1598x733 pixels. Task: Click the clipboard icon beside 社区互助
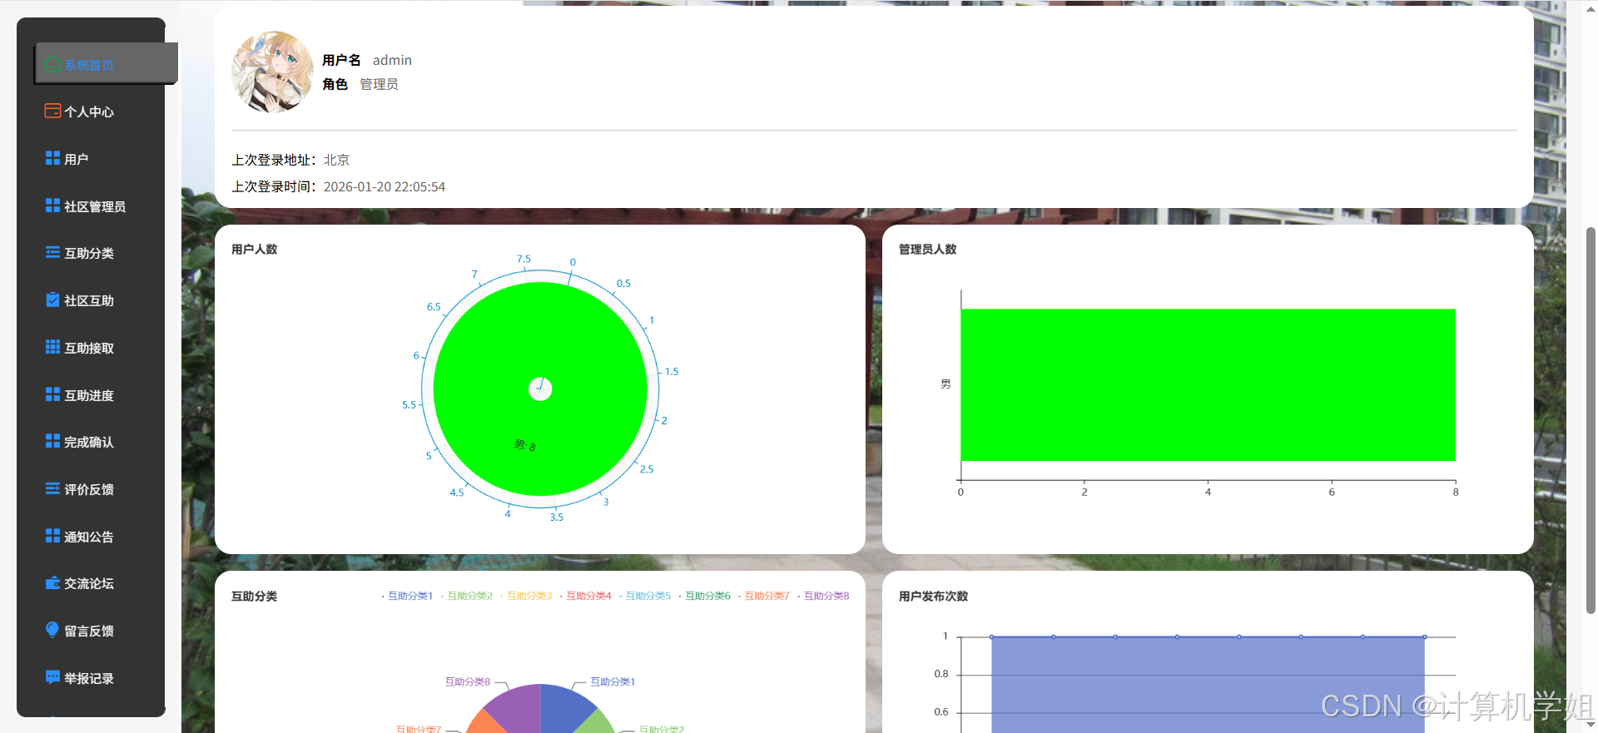pyautogui.click(x=52, y=300)
